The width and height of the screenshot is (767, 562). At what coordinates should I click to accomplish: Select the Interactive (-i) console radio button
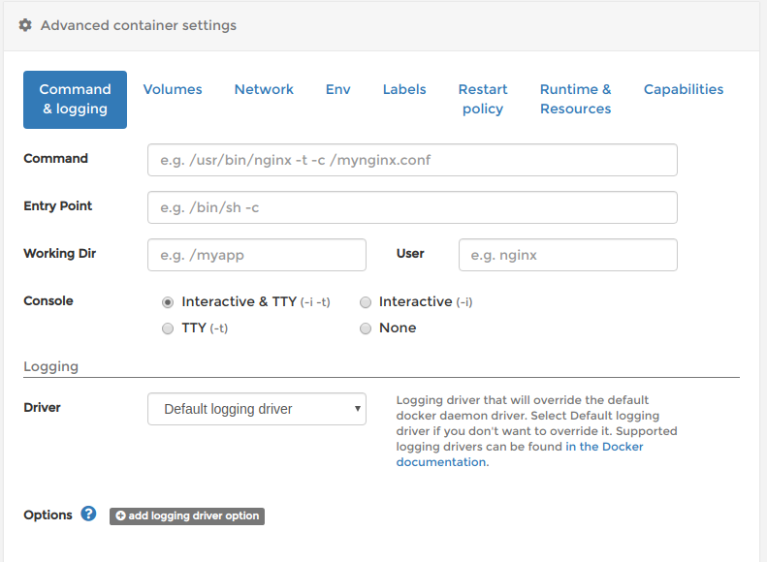pos(366,302)
